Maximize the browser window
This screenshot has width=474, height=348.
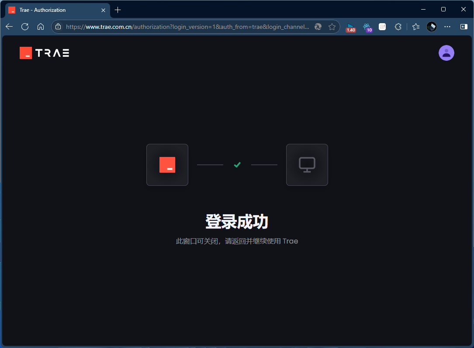pos(443,9)
